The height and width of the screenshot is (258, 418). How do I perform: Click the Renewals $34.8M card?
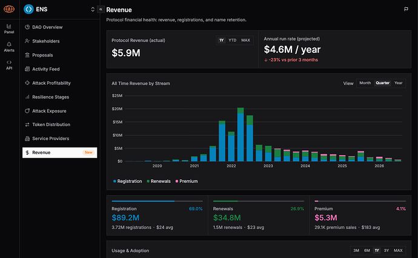pyautogui.click(x=259, y=216)
